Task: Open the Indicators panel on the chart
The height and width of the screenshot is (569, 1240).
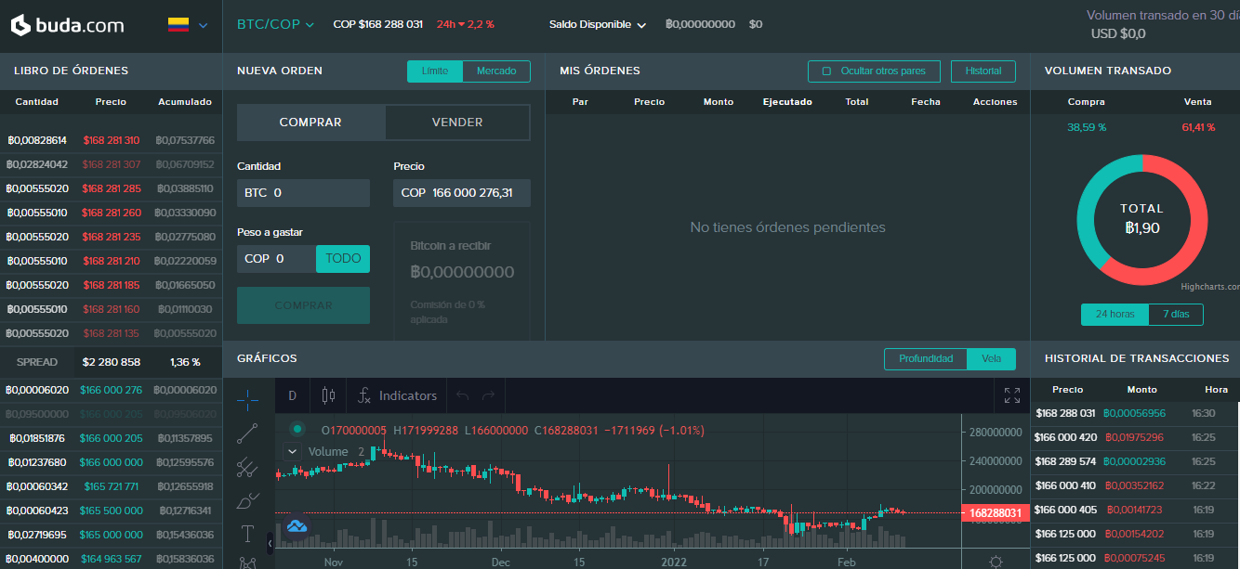Action: point(396,394)
